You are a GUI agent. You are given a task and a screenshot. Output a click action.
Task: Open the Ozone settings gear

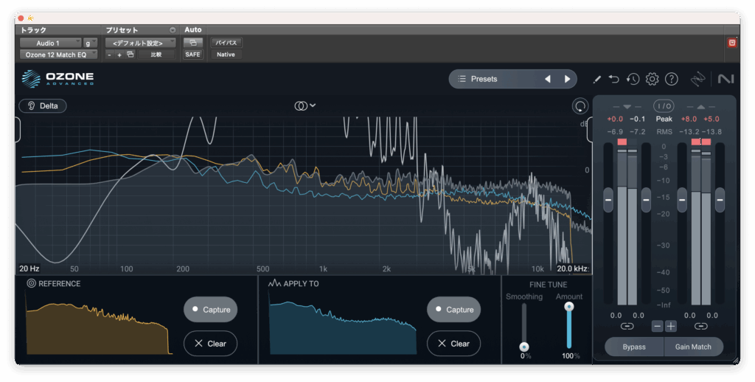(x=652, y=79)
